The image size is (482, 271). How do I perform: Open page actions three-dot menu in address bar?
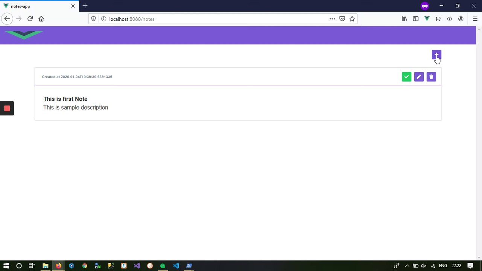(332, 19)
